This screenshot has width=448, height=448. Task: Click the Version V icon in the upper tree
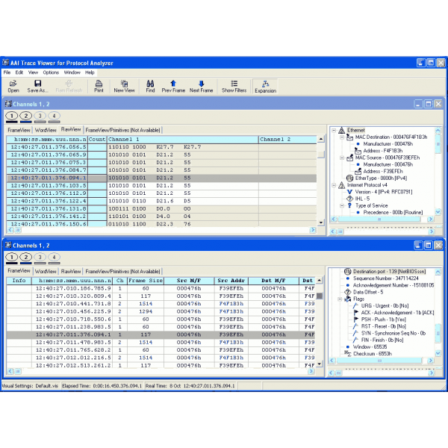349,192
